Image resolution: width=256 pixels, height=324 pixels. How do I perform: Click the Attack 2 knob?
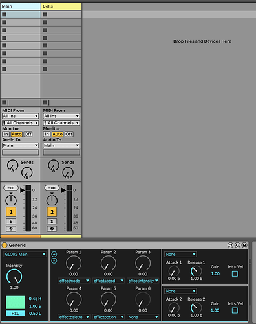(174, 308)
